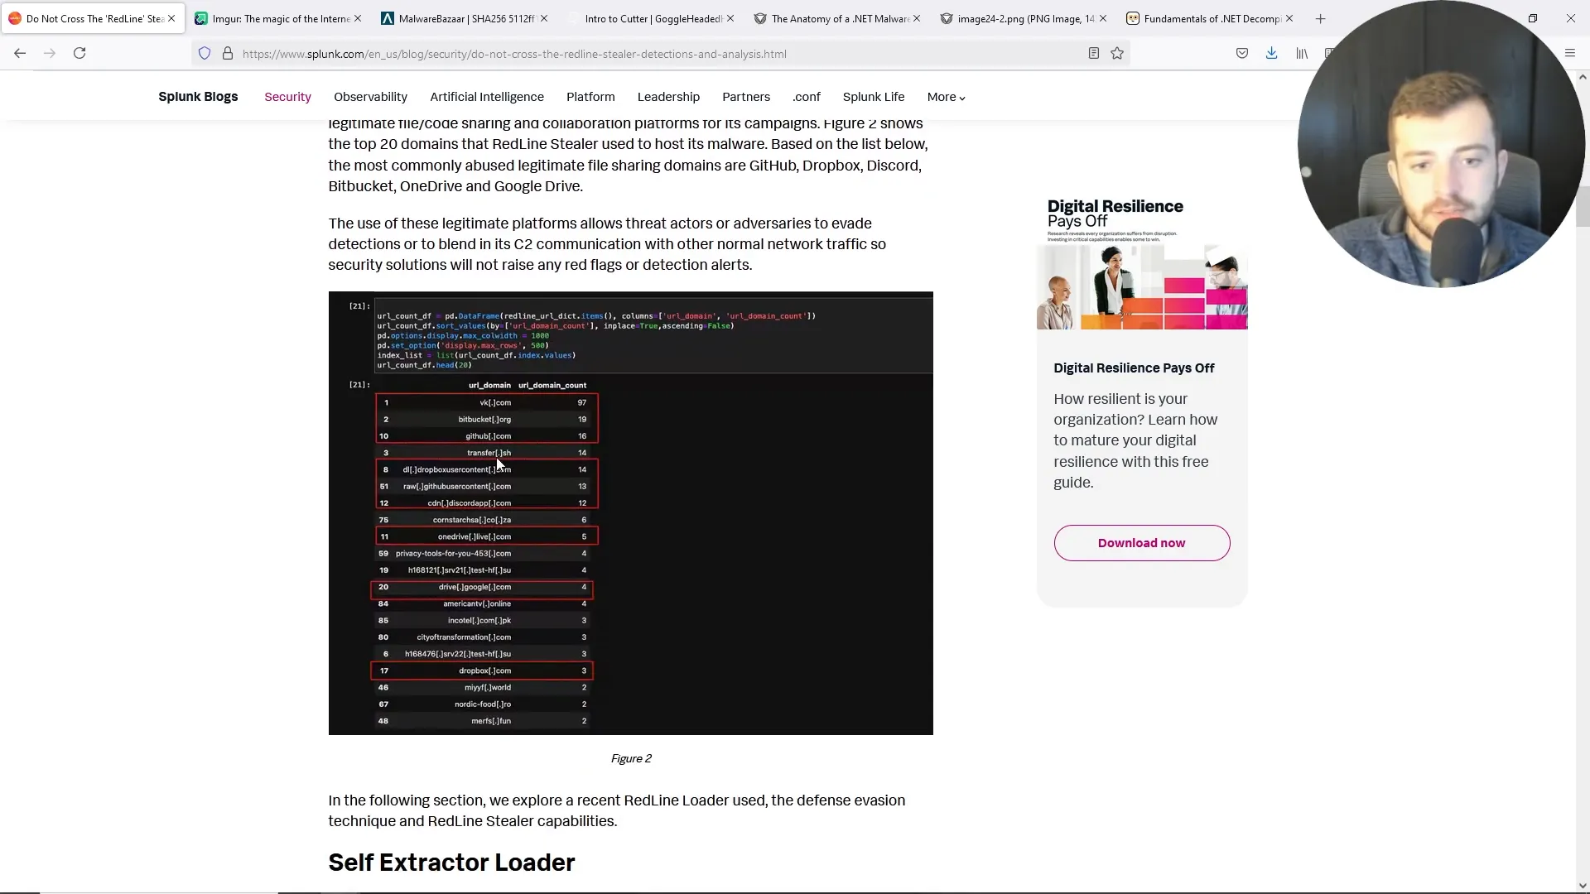Open the library sidebar icon
The height and width of the screenshot is (894, 1590).
click(1302, 54)
